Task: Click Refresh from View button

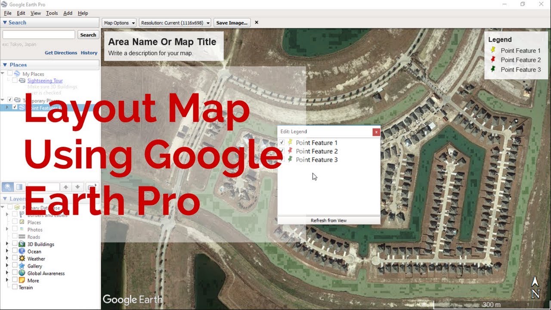Action: (328, 220)
